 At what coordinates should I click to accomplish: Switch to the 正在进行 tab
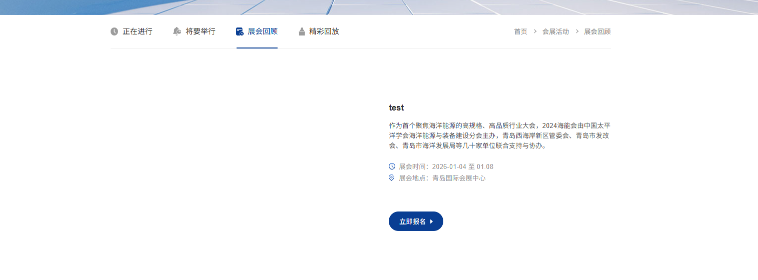click(132, 31)
